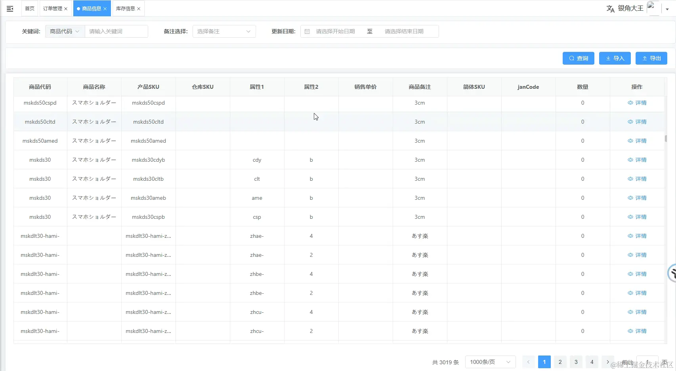Screen dimensions: 676x371
Task: Click the language translation icon
Action: (610, 9)
